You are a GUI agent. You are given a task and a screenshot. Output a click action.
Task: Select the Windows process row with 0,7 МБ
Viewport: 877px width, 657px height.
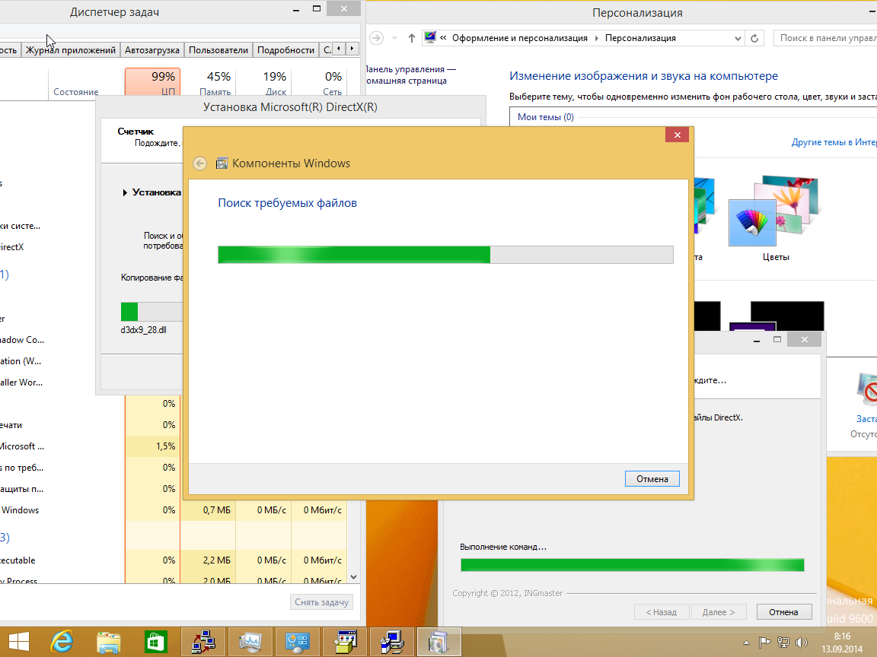pyautogui.click(x=174, y=510)
